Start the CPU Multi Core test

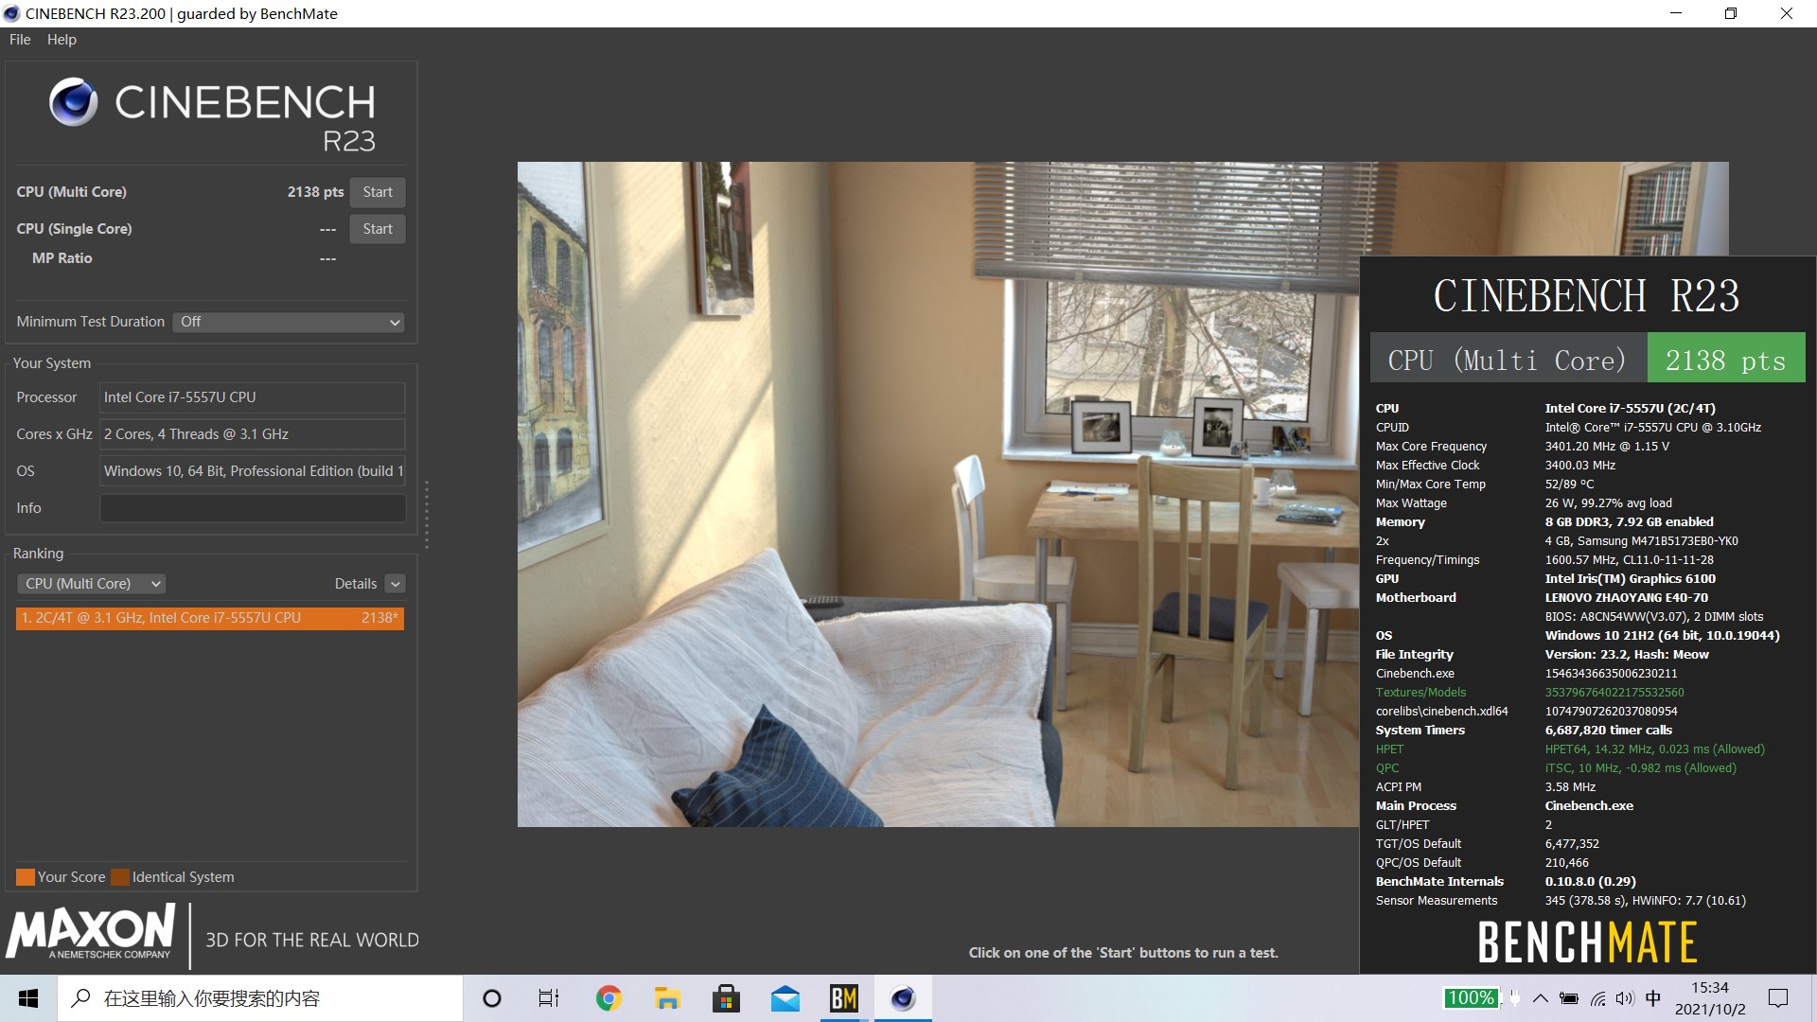click(x=377, y=192)
